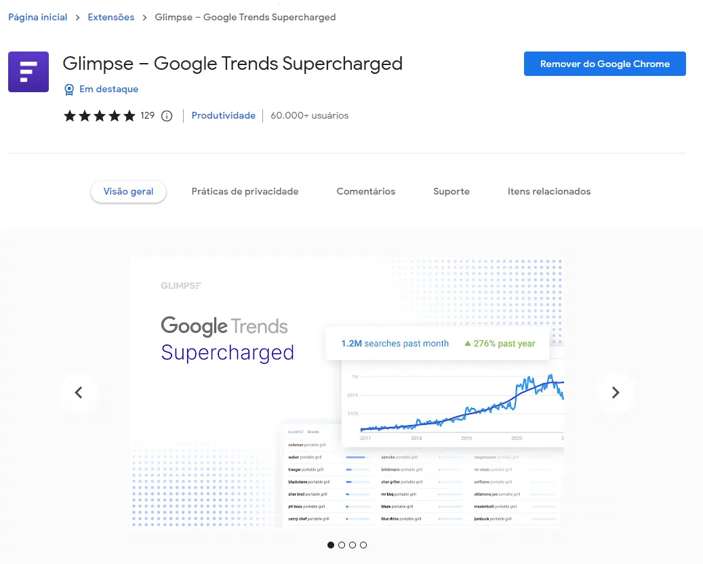This screenshot has height=564, width=703.
Task: Open the 'Suporte' section
Action: tap(451, 191)
